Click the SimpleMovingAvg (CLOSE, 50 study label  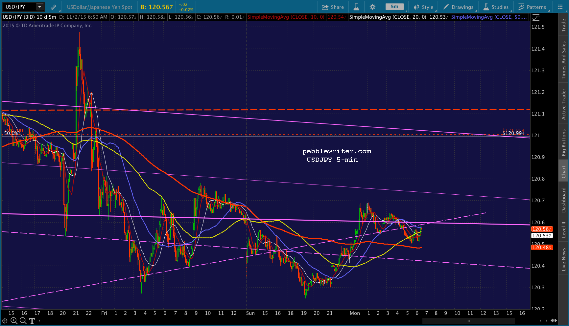pyautogui.click(x=489, y=17)
